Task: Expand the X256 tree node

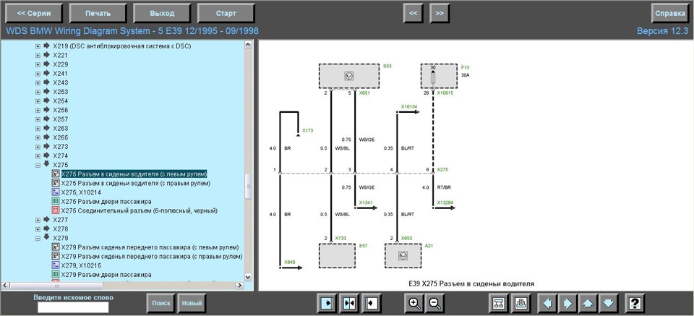Action: coord(38,110)
